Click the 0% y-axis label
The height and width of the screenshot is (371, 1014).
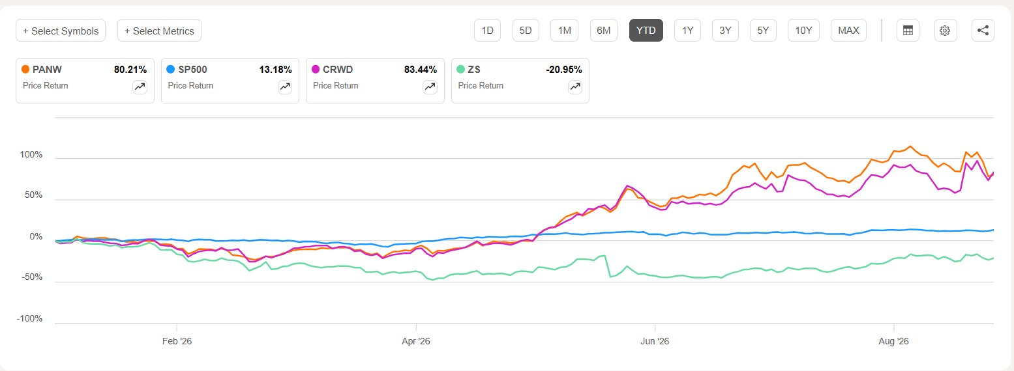pos(36,237)
